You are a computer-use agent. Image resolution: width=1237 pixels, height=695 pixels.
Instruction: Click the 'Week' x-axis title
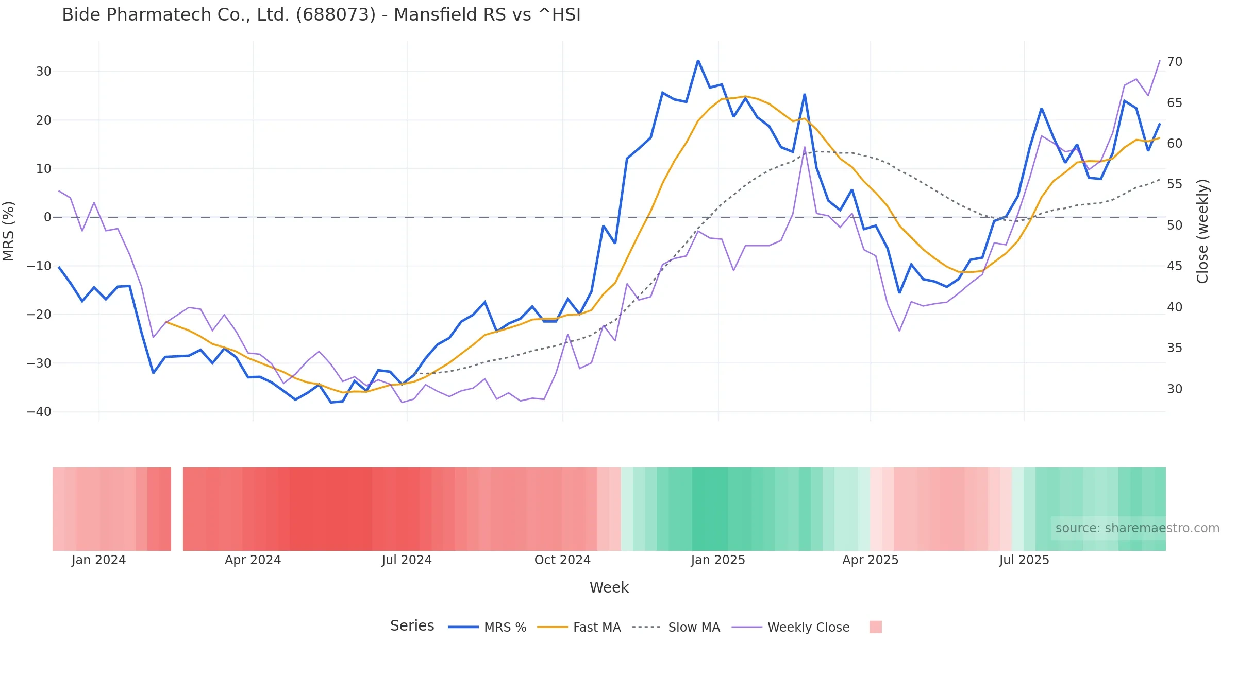tap(609, 587)
